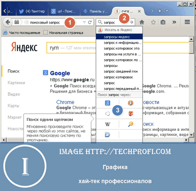
Task: Select Поиск in Yandex sidebar
Action: [x=14, y=71]
